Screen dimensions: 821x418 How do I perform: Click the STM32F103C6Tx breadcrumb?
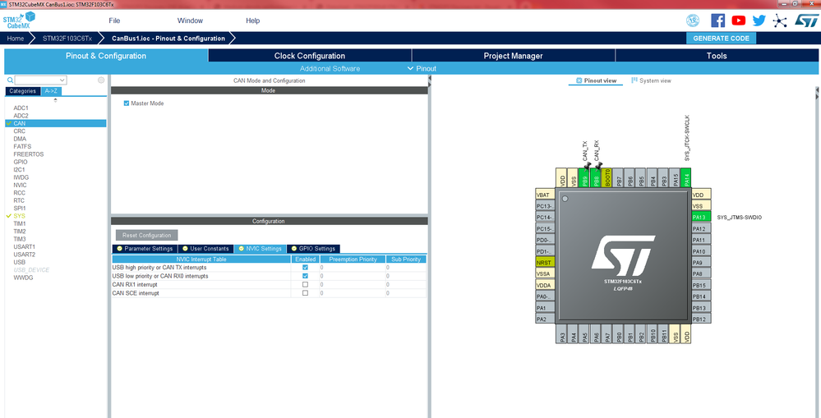point(67,39)
